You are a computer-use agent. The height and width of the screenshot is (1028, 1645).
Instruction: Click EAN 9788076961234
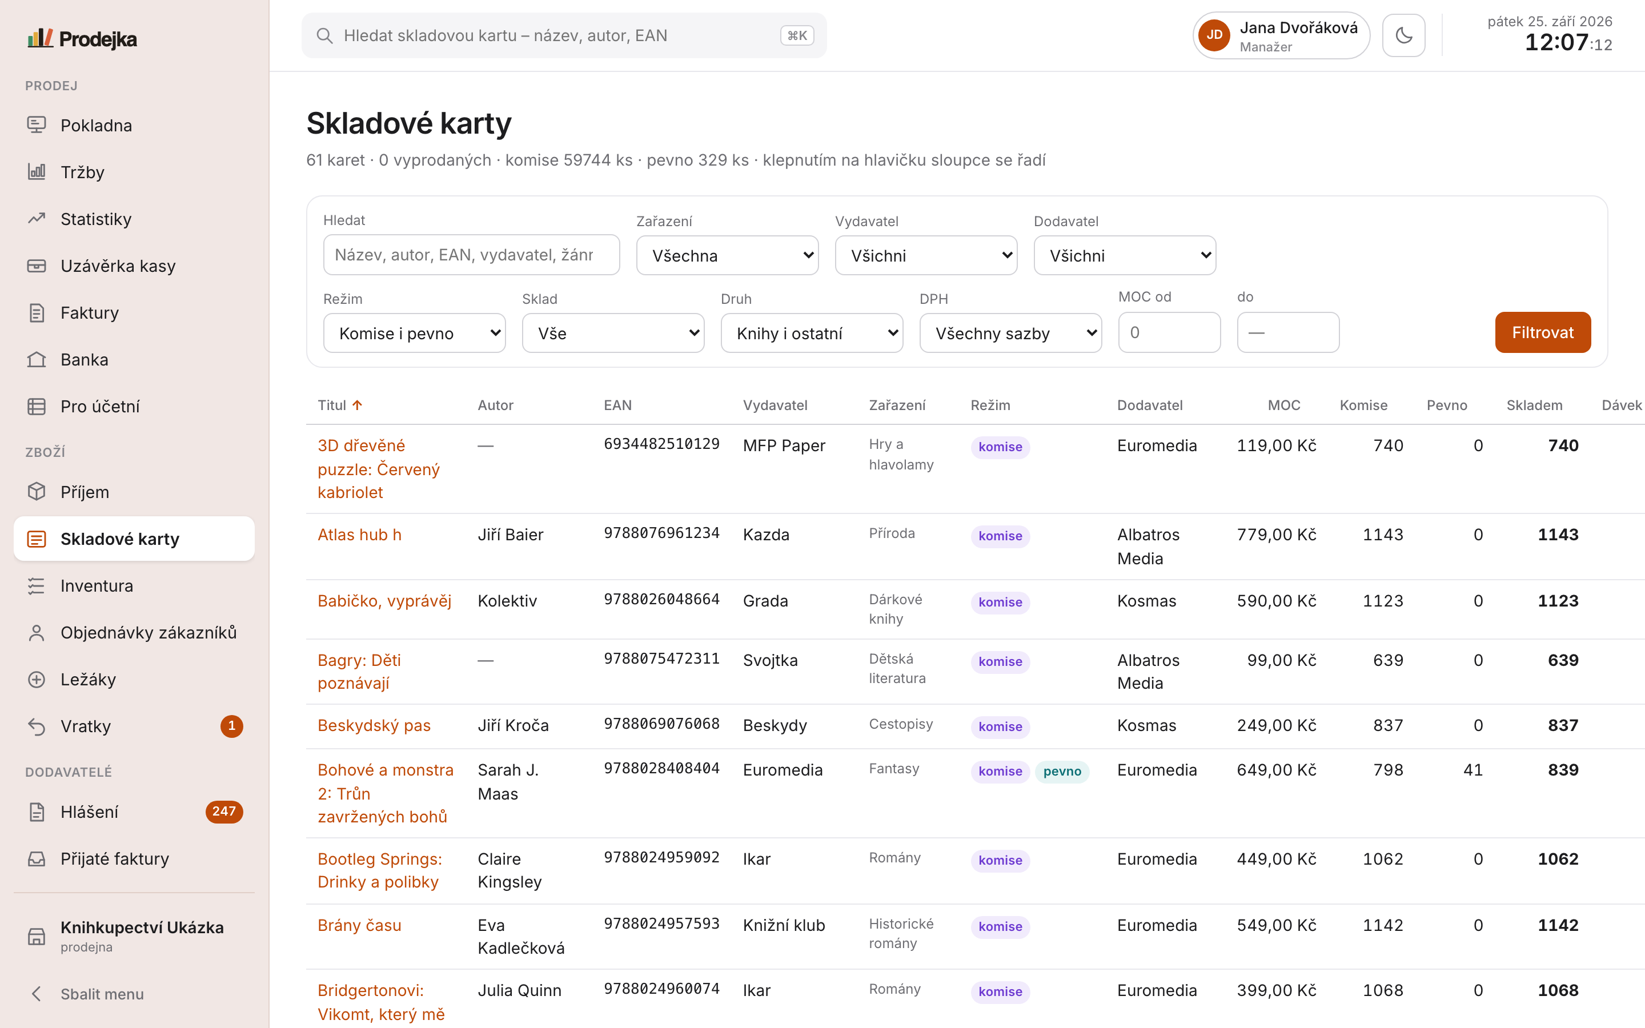tap(661, 533)
